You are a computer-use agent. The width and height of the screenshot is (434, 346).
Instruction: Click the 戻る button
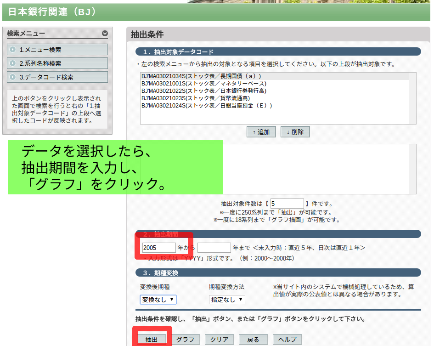point(253,340)
